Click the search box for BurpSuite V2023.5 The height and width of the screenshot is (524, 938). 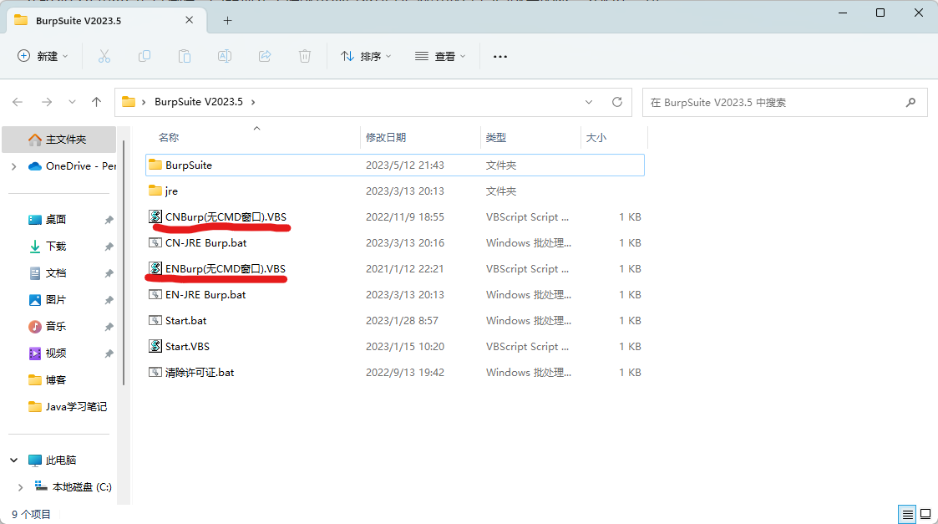tap(785, 103)
